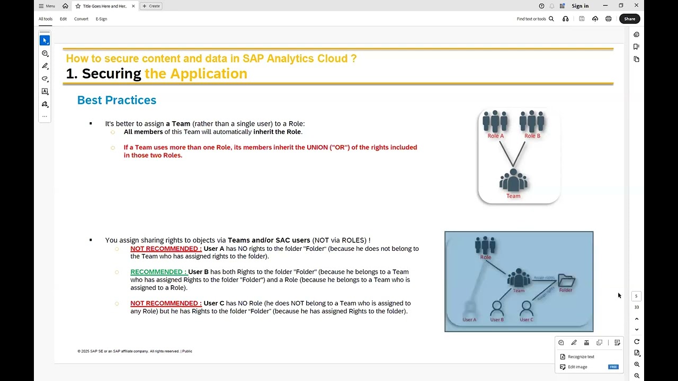This screenshot has height=381, width=678.
Task: Choose the Highlight pen tool in left toolbar
Action: point(45,66)
